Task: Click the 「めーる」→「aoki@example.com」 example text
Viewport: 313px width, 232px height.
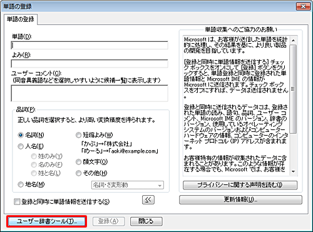Action: (x=120, y=151)
